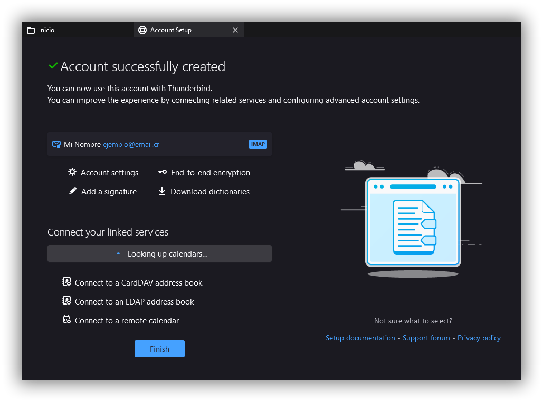Click the ejemplo@email.cr email address
This screenshot has height=402, width=543.
click(131, 144)
